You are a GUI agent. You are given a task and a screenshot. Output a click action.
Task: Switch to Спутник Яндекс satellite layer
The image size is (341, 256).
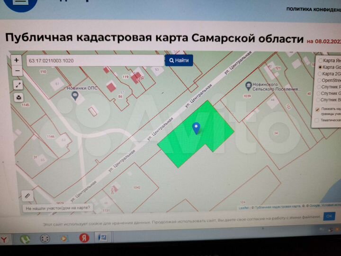(x=320, y=87)
